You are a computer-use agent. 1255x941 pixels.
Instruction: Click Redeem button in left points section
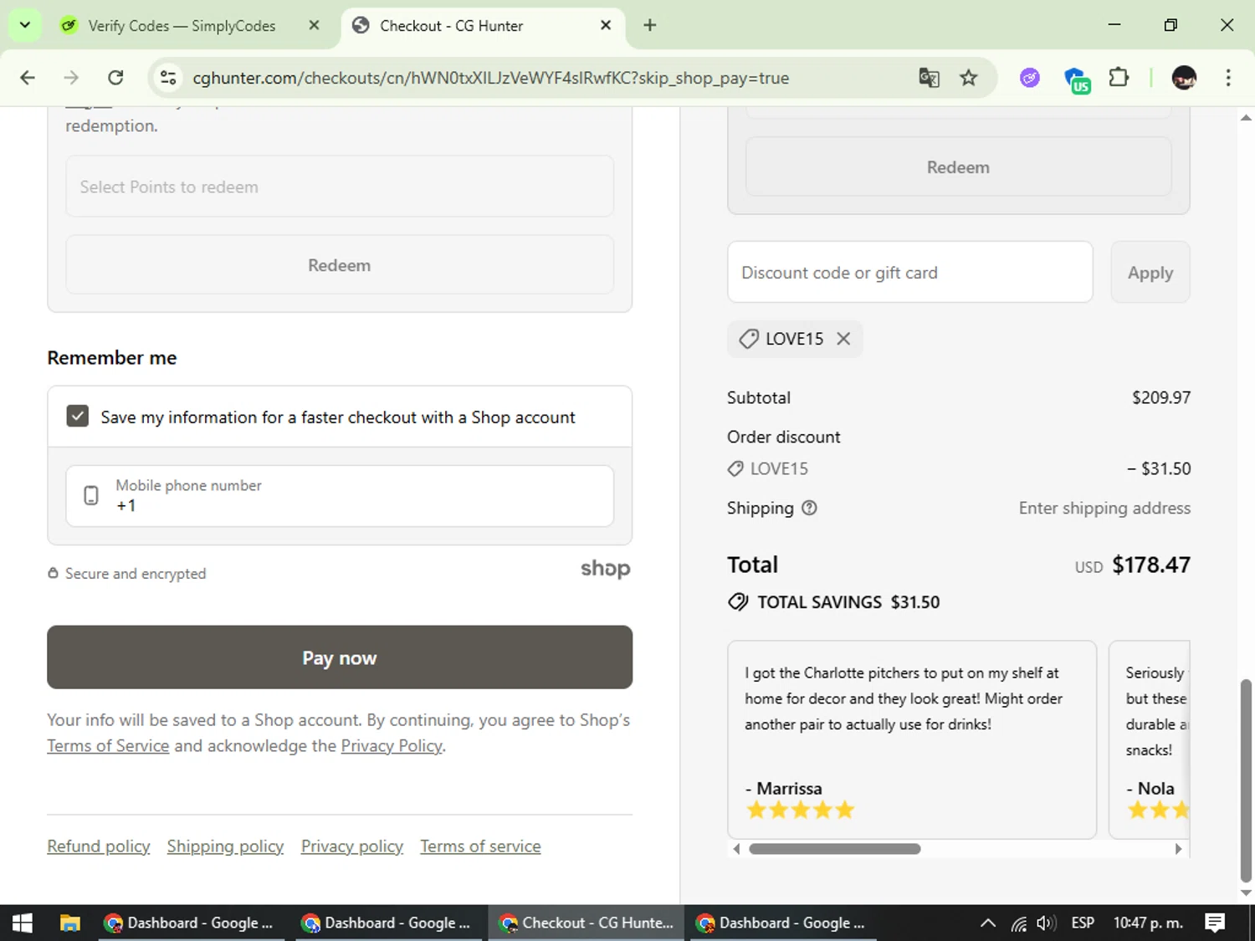[340, 265]
